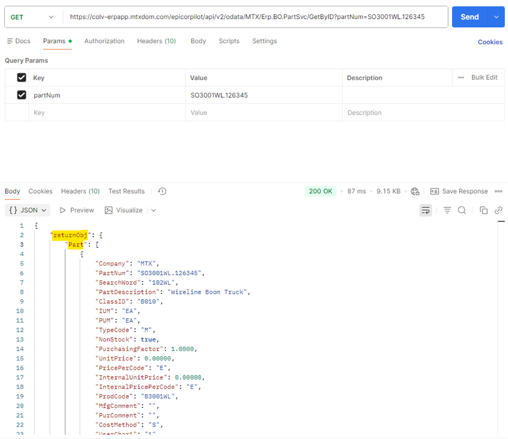Open more actions beside Save Response
The image size is (508, 439).
498,192
